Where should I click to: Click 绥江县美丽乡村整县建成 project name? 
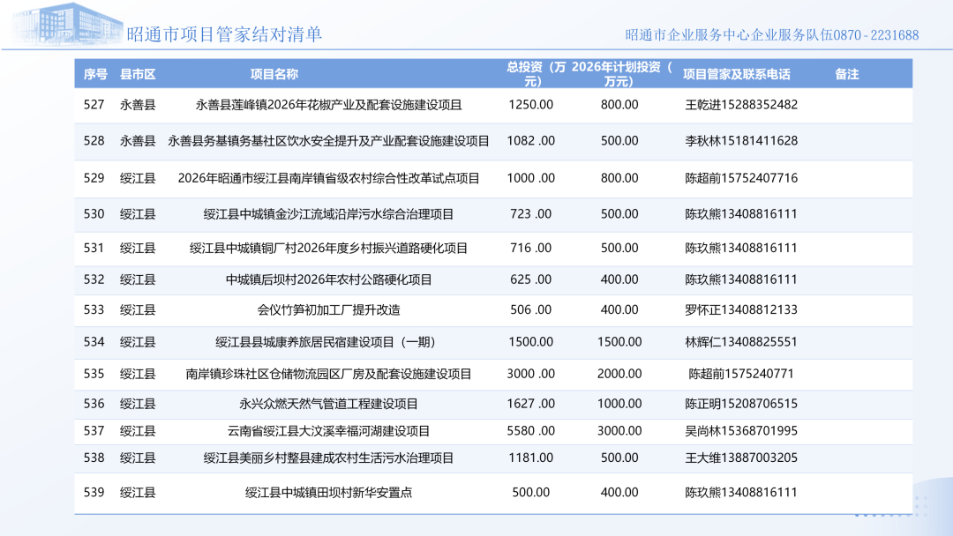coord(329,458)
